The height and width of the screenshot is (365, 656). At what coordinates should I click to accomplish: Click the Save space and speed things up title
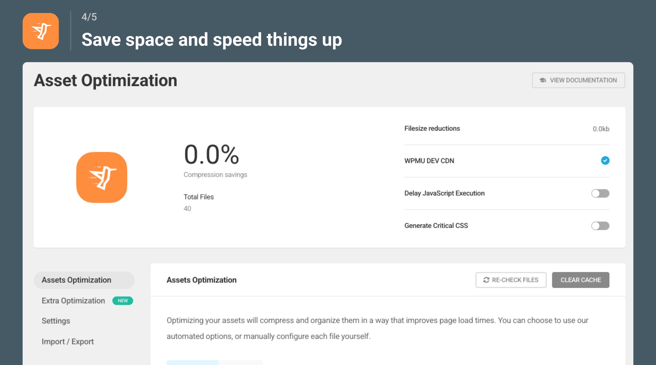(212, 40)
